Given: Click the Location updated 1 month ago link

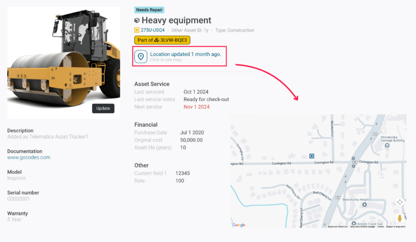Looking at the screenshot, I should click(x=185, y=54).
